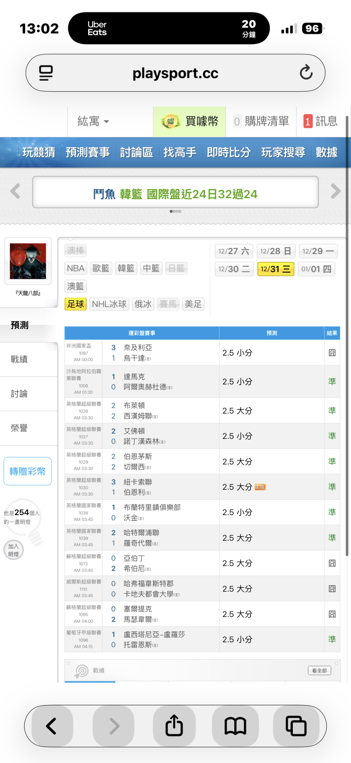
Task: Open the Safari tabs overview icon
Action: [x=296, y=726]
